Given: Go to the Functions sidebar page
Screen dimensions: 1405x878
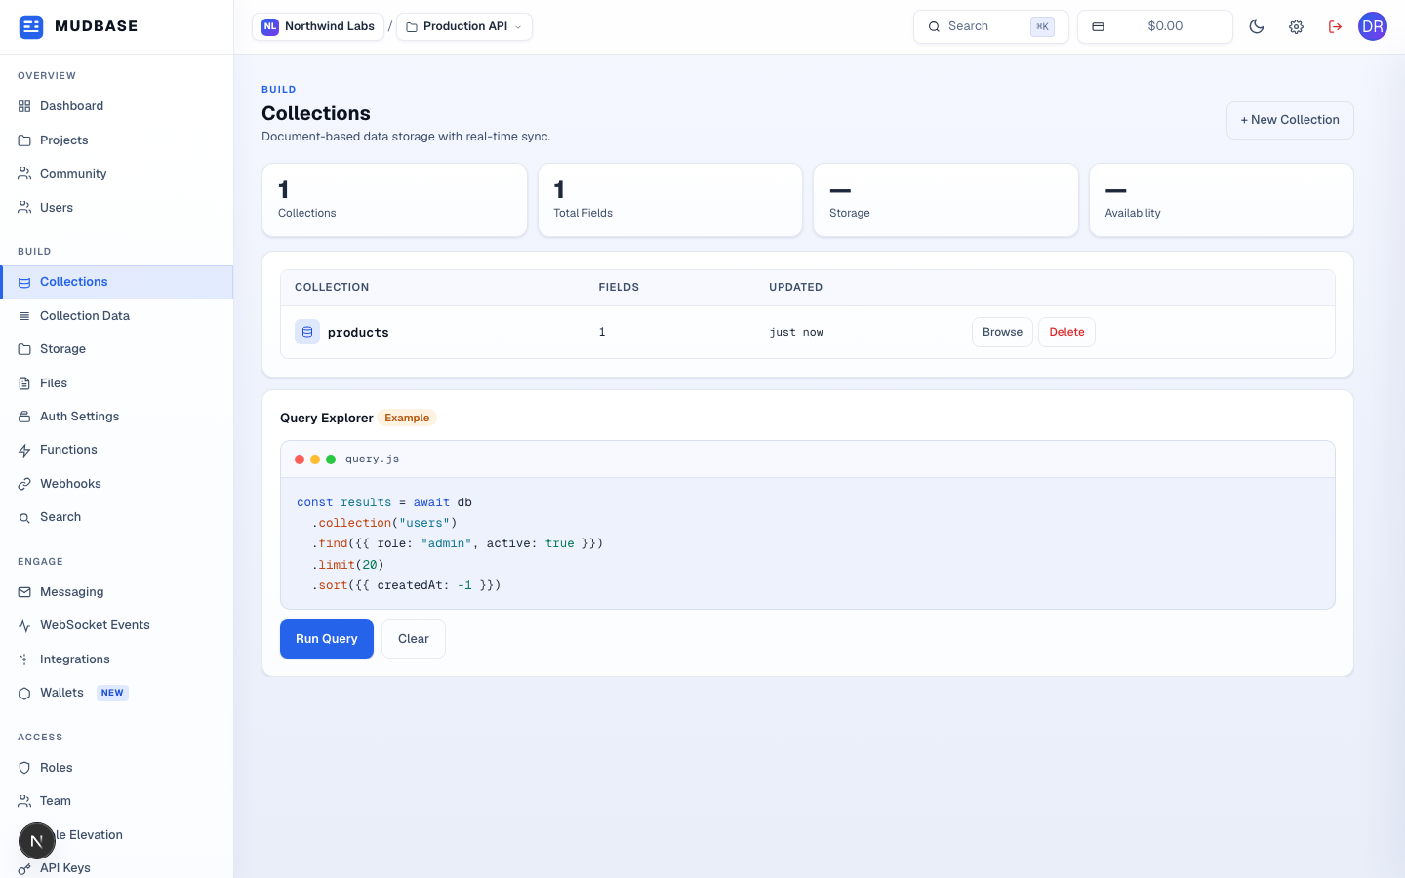Looking at the screenshot, I should click(x=116, y=450).
